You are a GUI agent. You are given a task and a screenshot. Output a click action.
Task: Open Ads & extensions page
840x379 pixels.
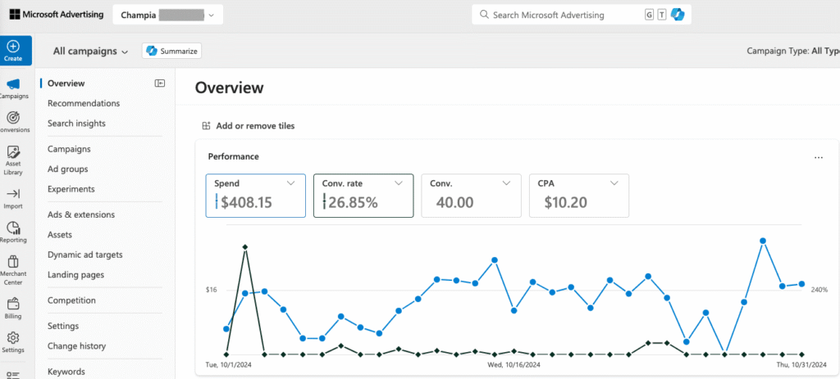[x=81, y=214]
